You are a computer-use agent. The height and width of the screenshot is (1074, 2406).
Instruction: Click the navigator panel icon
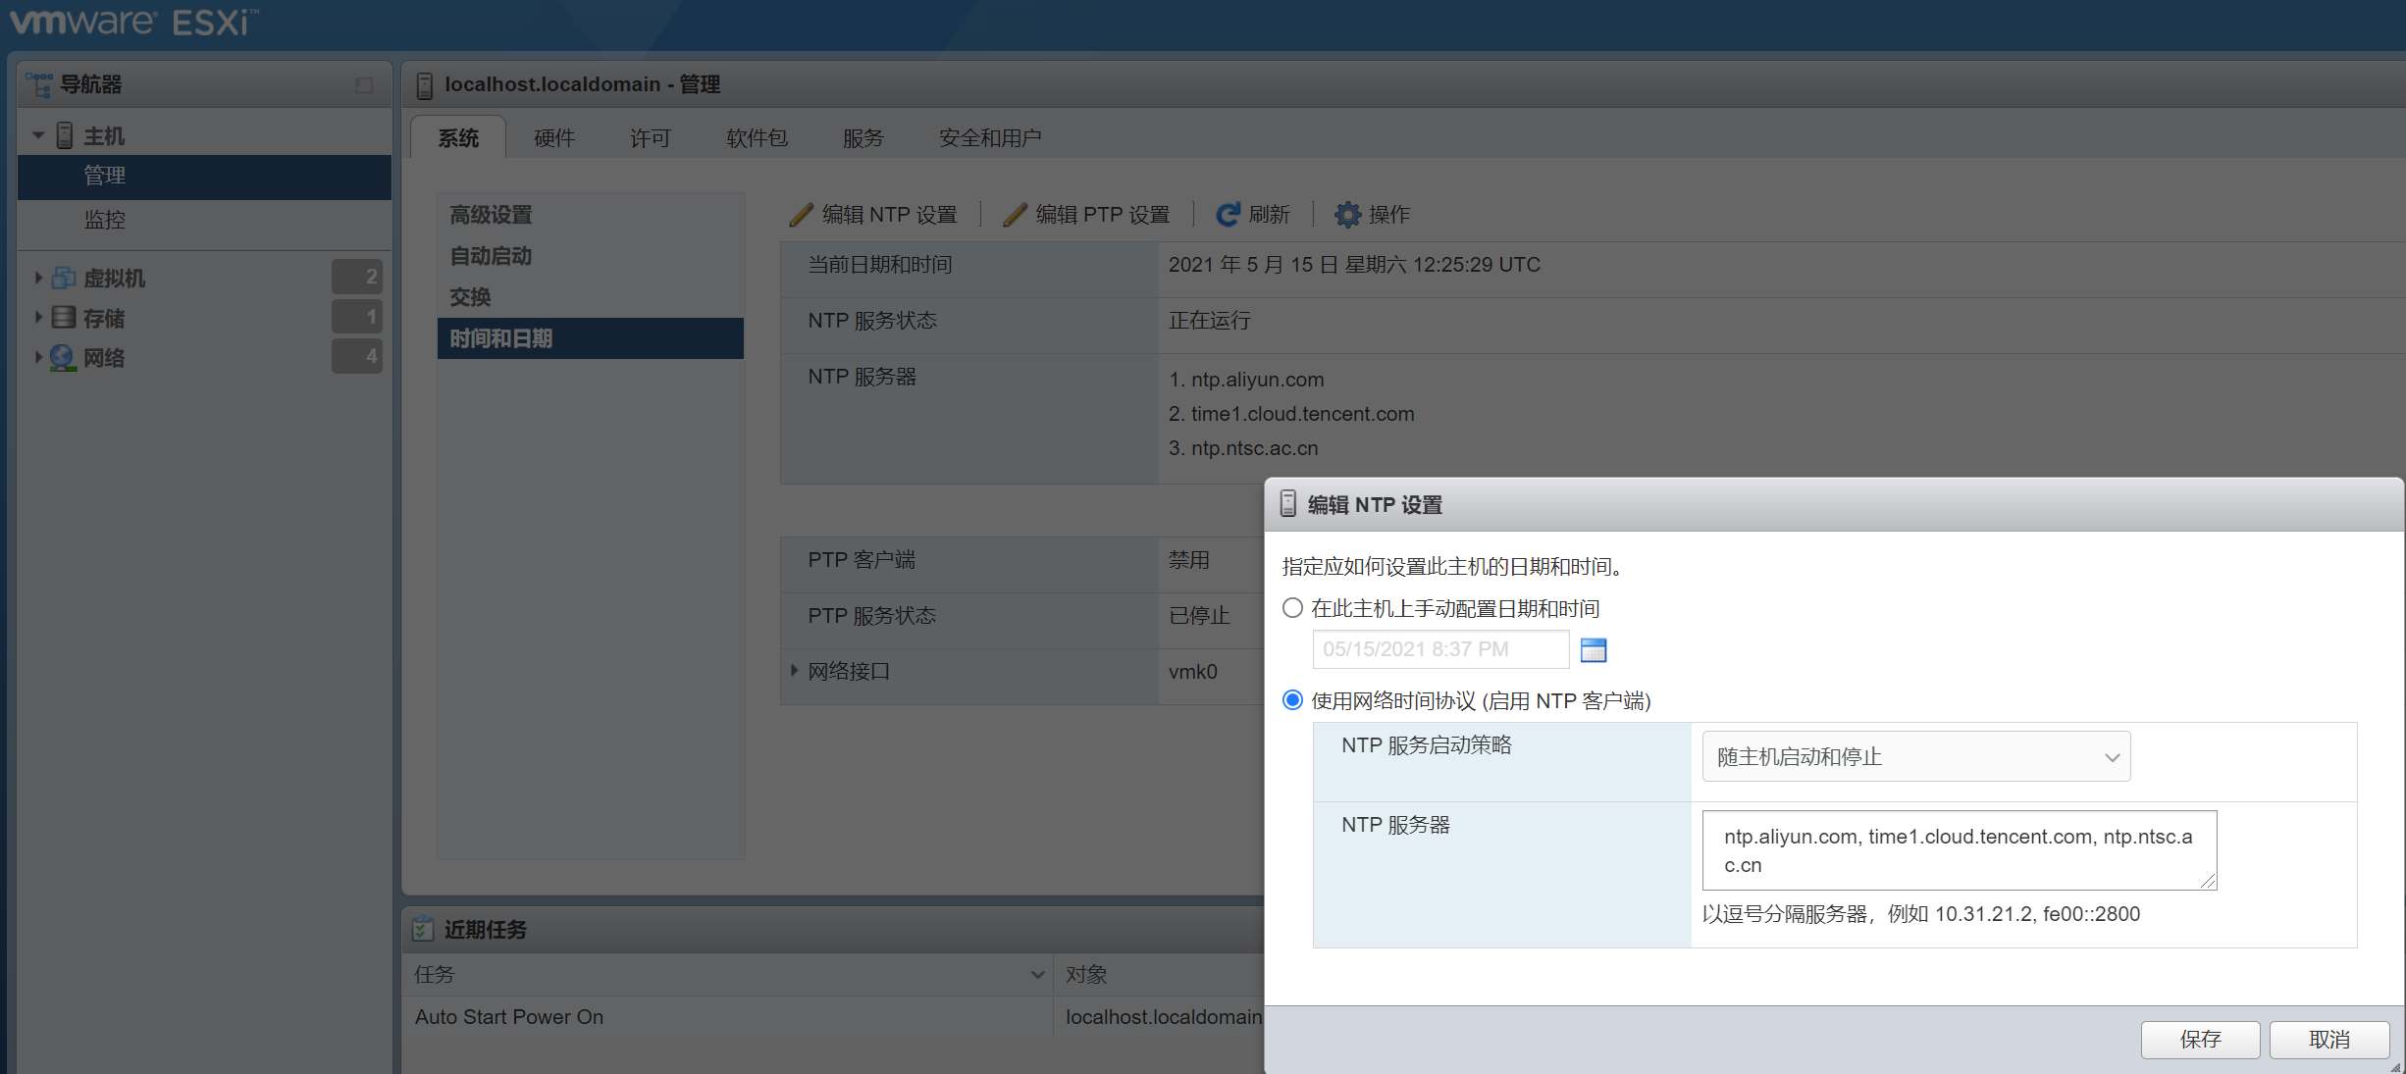click(x=39, y=84)
